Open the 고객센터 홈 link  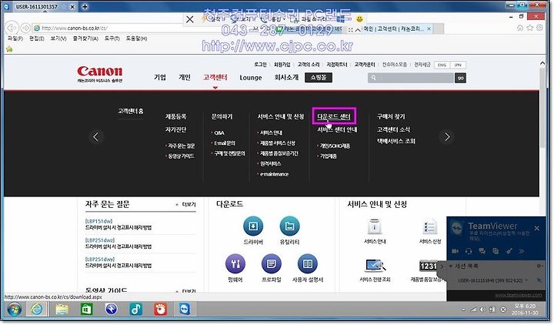coord(130,111)
